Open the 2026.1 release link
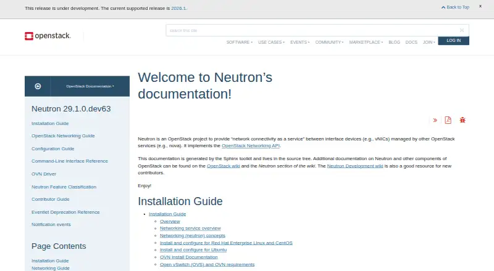 click(x=178, y=9)
